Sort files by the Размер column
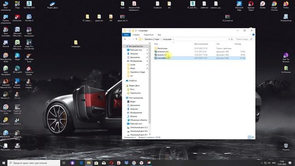The width and height of the screenshot is (295, 166). click(x=238, y=44)
